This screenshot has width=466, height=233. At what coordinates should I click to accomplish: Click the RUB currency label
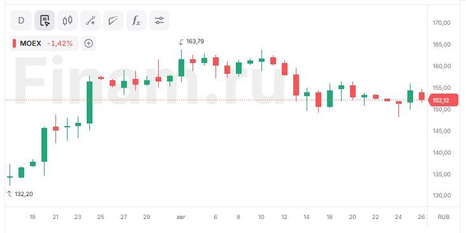[444, 217]
